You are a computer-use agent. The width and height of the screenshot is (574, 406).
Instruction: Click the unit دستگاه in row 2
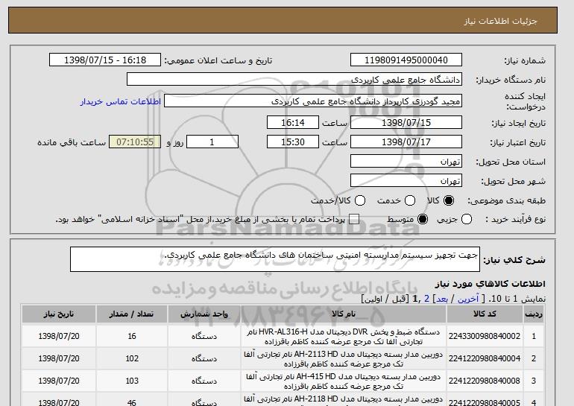(x=204, y=358)
